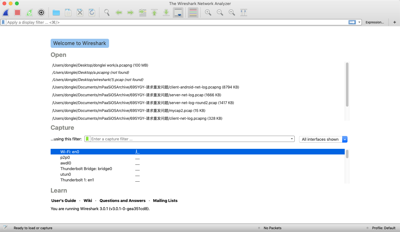The width and height of the screenshot is (400, 232).
Task: Select Desktop/a.pcapng (not found) entry
Action: point(91,73)
